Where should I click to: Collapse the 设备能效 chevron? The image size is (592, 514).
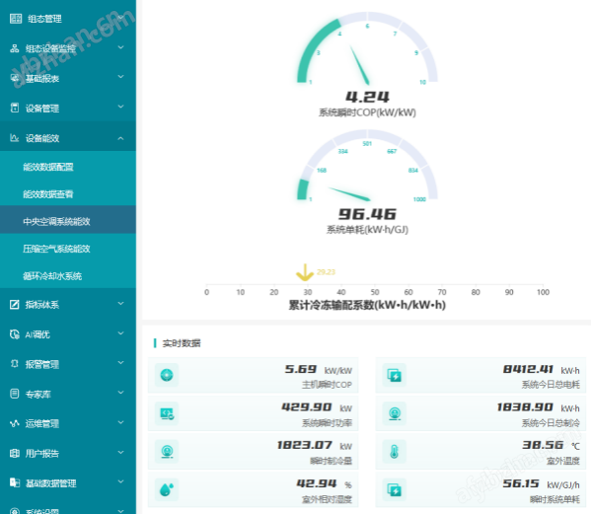[120, 138]
